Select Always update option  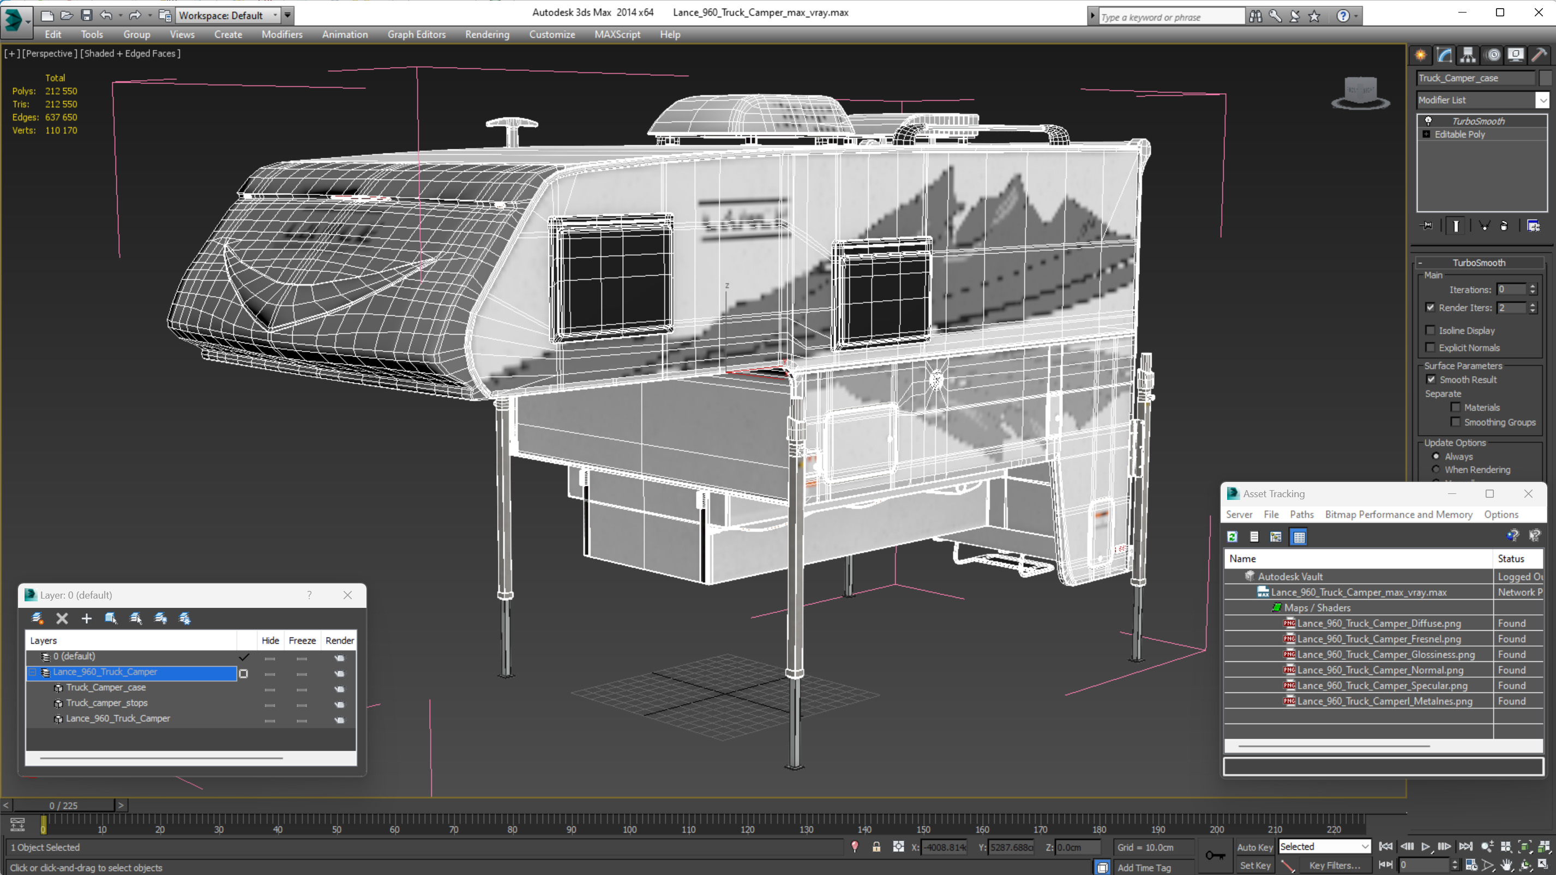(1436, 456)
